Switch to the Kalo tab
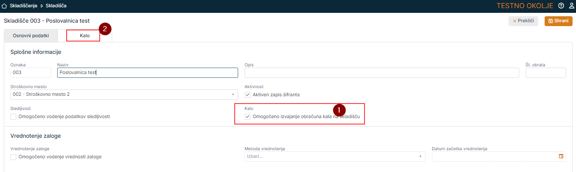 (x=84, y=36)
